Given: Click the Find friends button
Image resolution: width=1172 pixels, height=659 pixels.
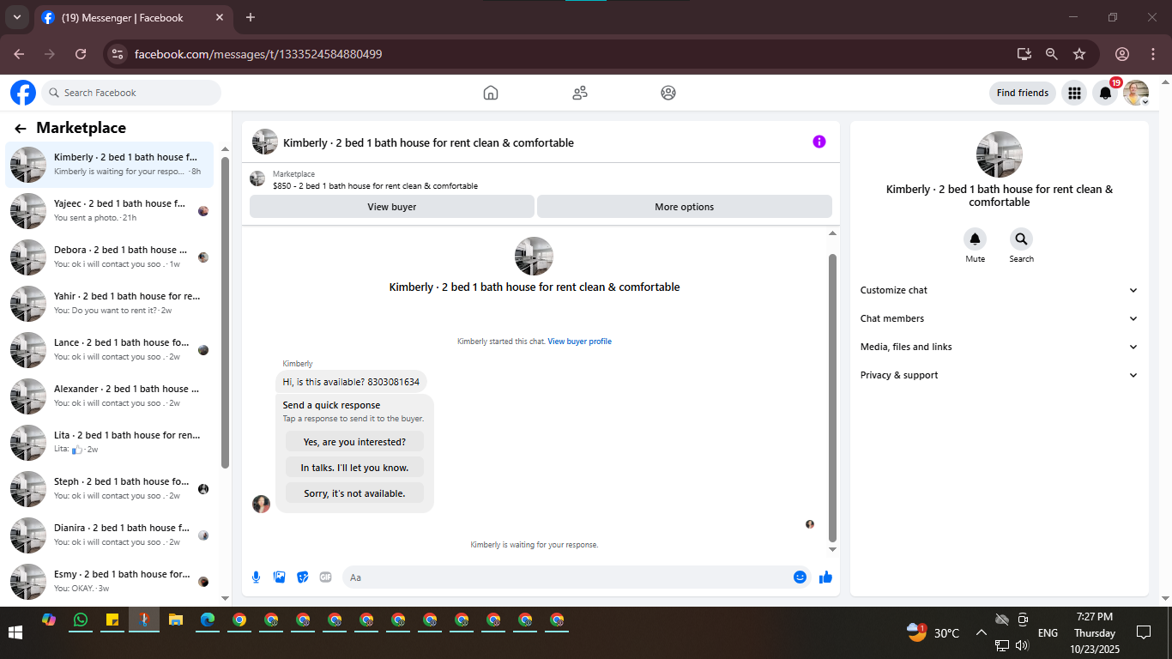Looking at the screenshot, I should pyautogui.click(x=1023, y=93).
